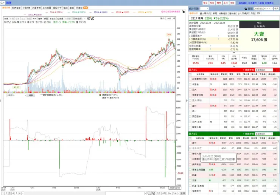The height and width of the screenshot is (195, 280).
Task: Set chart range to 3月
Action: (159, 193)
